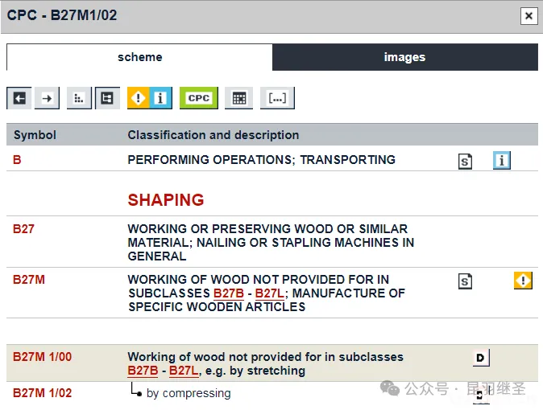The image size is (543, 410).
Task: Select the scheme tab
Action: click(139, 57)
